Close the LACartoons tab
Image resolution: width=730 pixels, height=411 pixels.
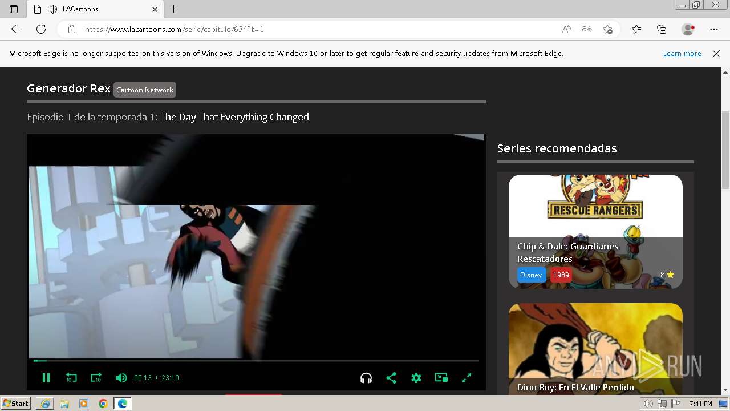pos(155,9)
